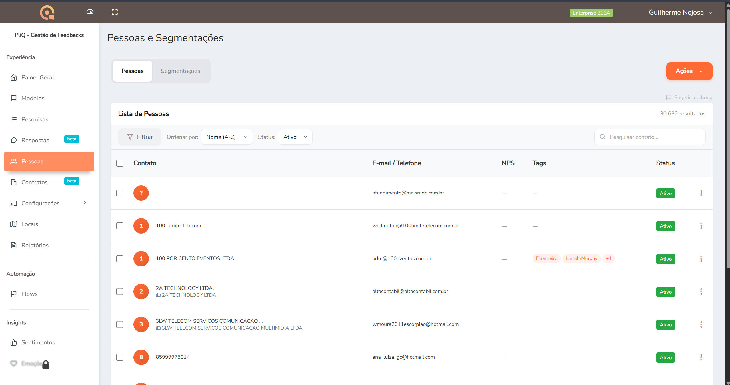Screen dimensions: 730x385
Task: Open options menu for 100 POR CENTO EVENTOS
Action: click(x=701, y=259)
